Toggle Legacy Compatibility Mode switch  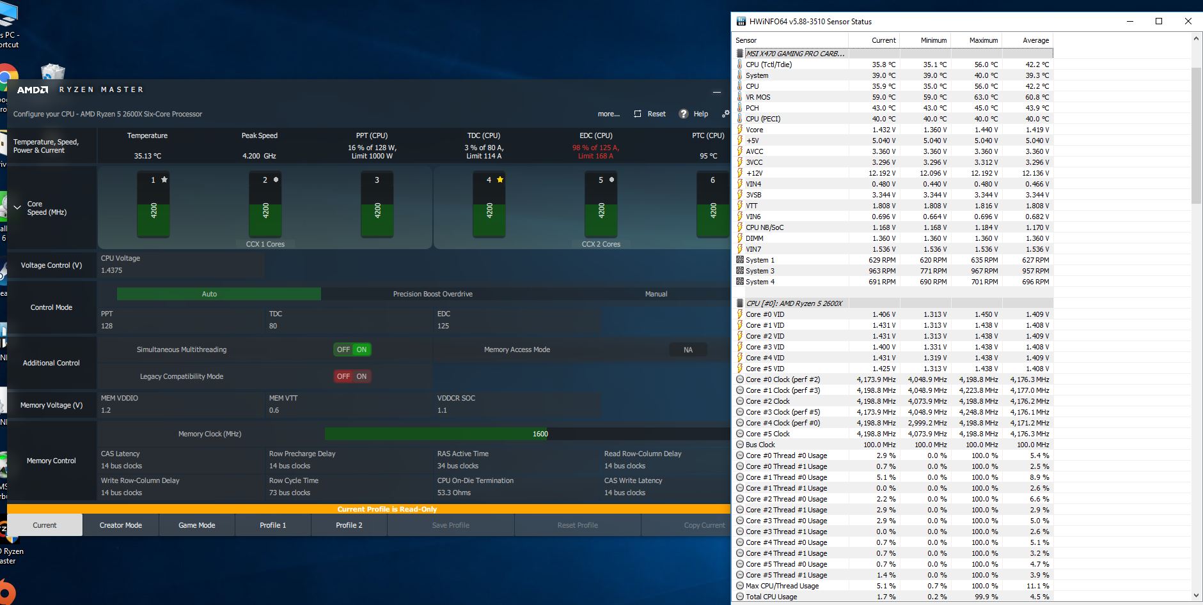352,376
